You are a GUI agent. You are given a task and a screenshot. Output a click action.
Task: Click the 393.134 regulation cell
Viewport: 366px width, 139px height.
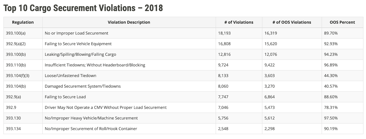(x=13, y=129)
